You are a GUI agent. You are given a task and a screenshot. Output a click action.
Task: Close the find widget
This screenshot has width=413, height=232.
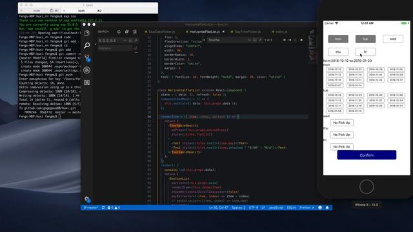click(x=301, y=40)
